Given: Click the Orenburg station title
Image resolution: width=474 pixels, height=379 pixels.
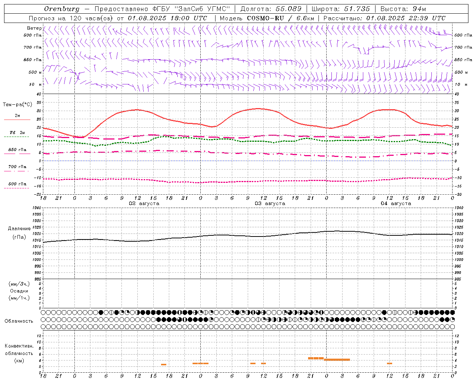Looking at the screenshot, I should (61, 9).
